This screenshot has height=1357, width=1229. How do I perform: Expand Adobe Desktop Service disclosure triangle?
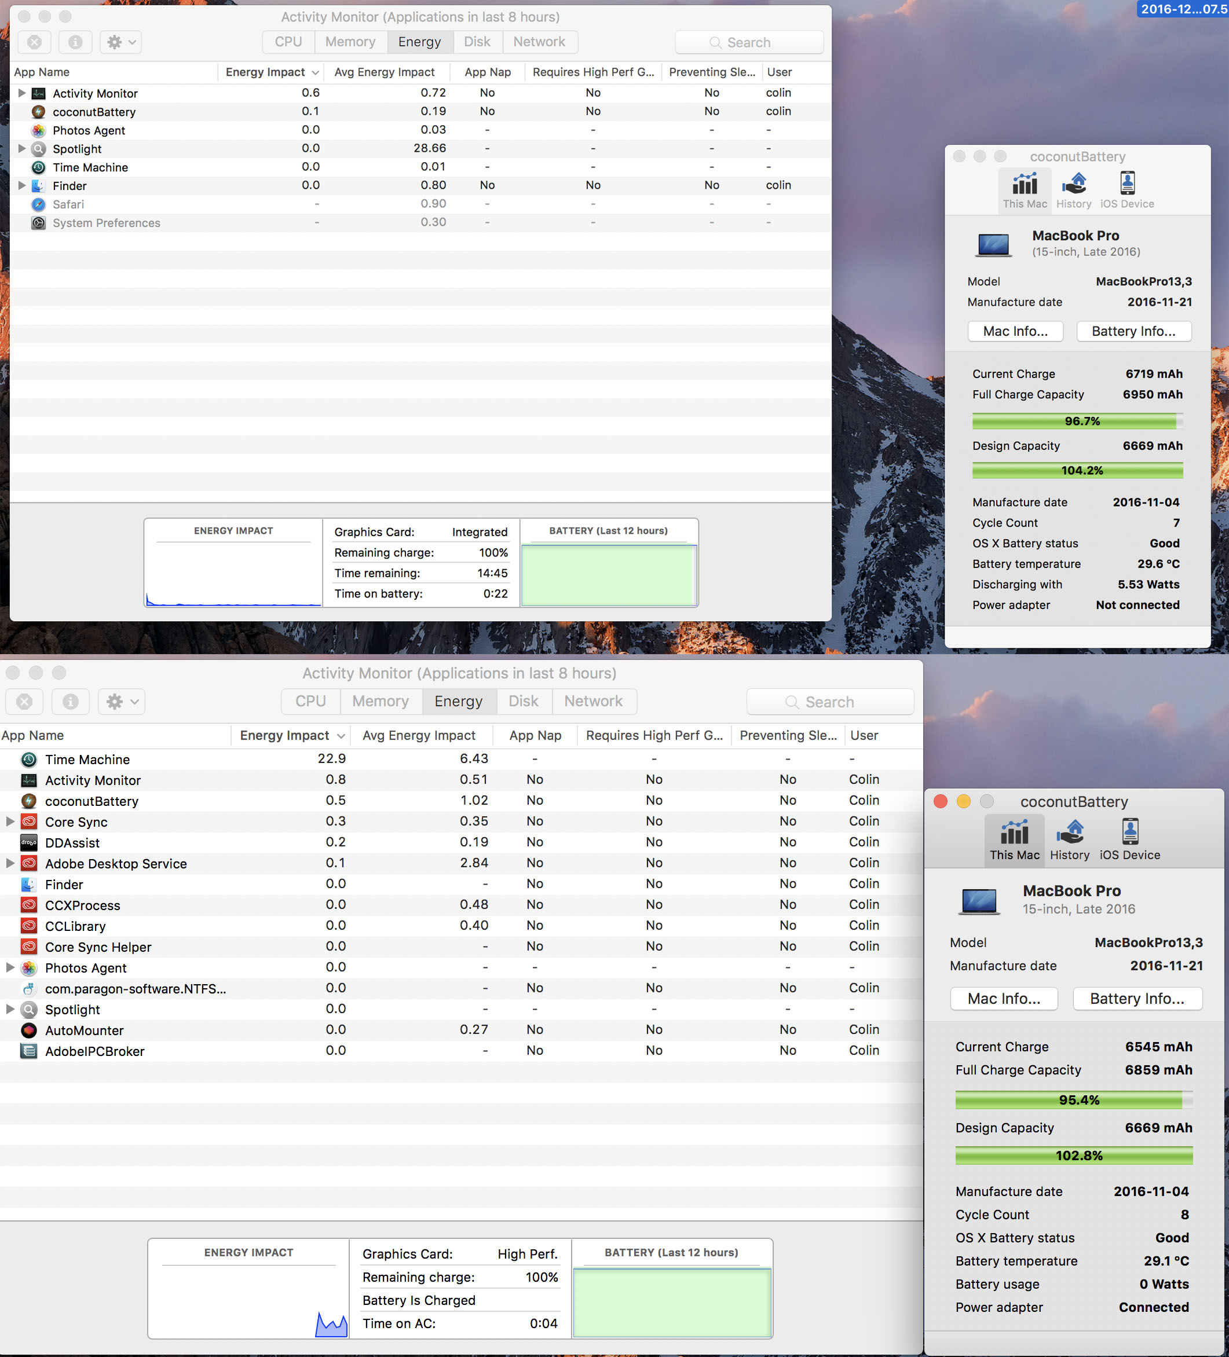(x=10, y=863)
